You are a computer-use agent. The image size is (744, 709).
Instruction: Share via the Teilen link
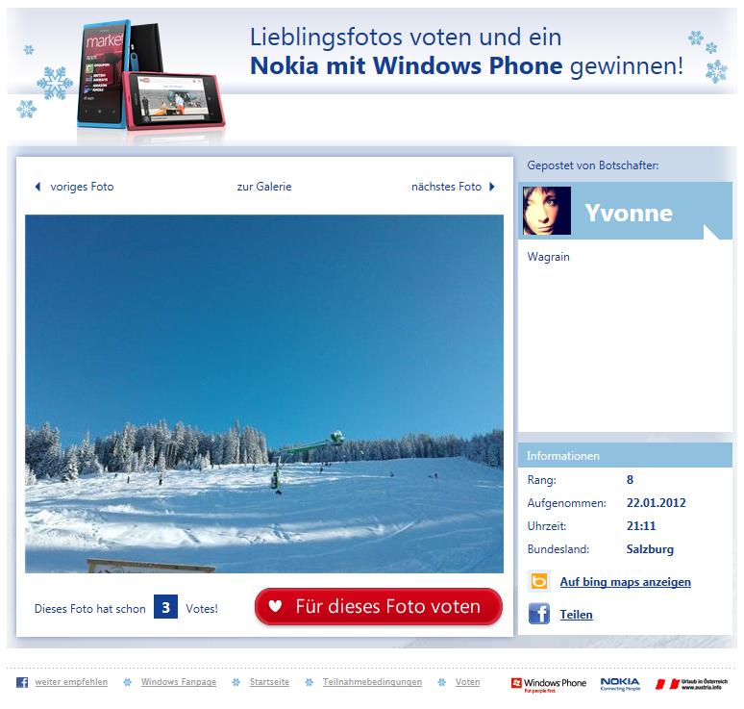point(576,615)
